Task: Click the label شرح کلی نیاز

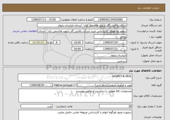Action: point(153,78)
